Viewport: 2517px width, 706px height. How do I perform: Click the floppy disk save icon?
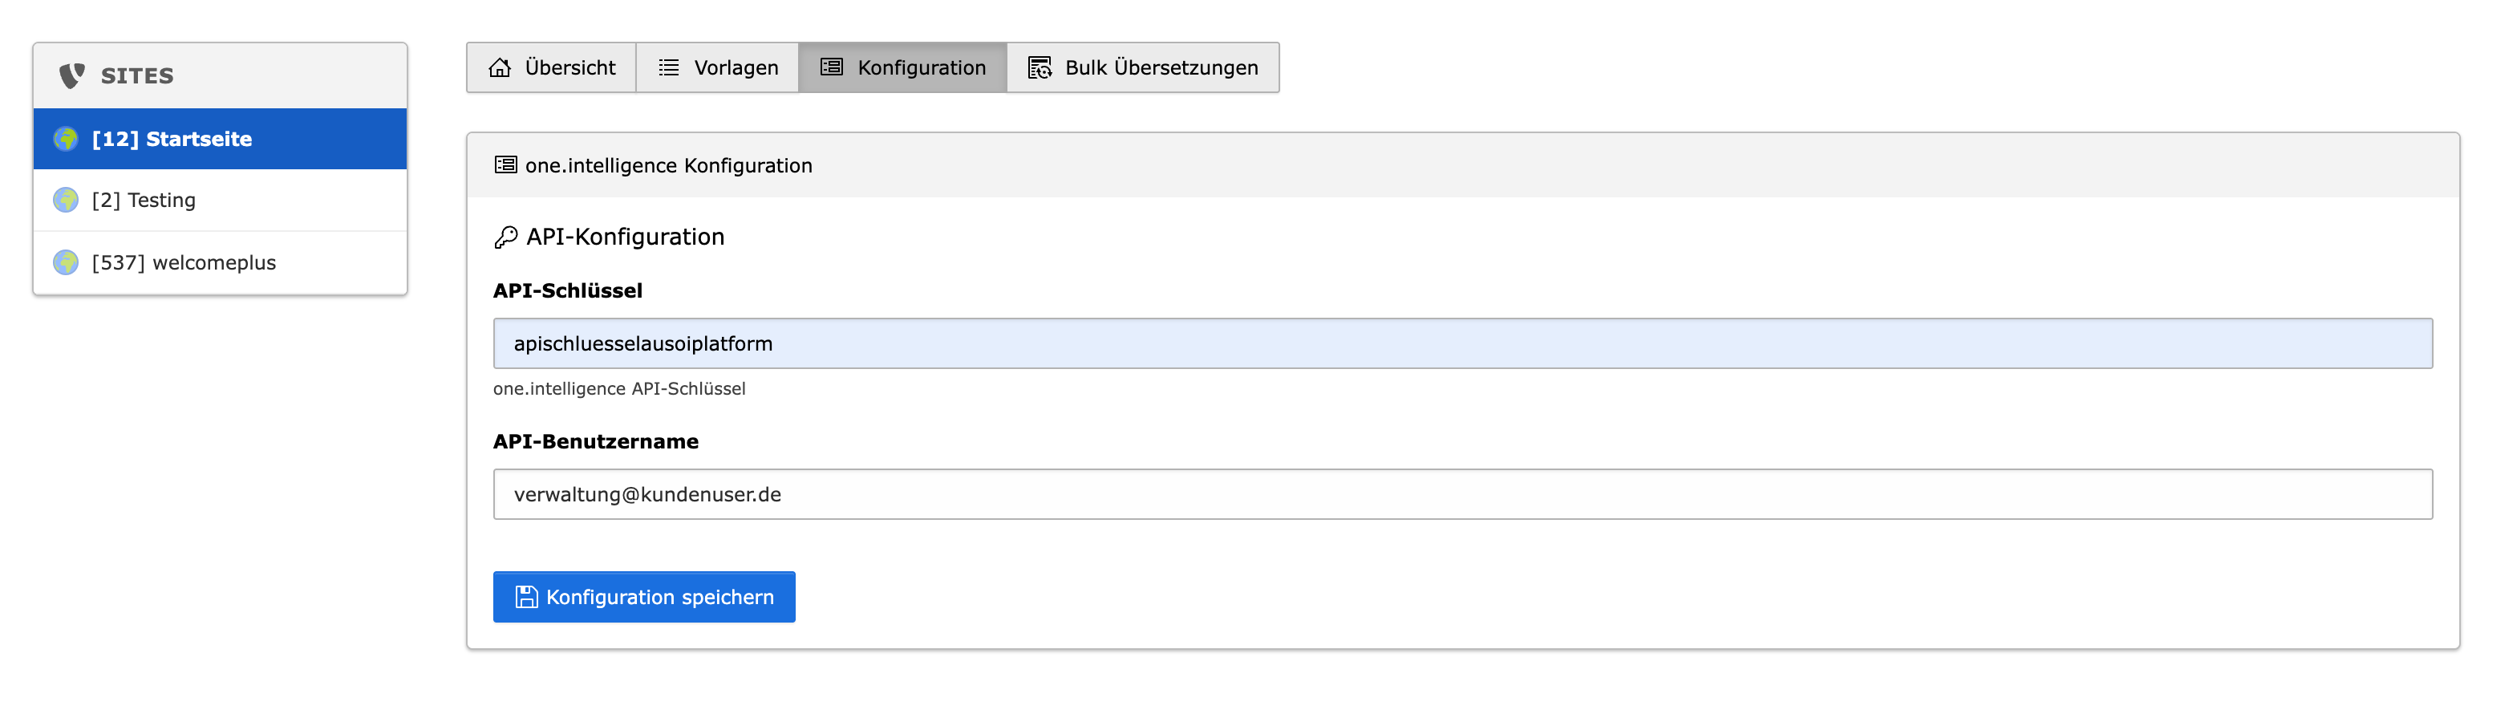525,596
